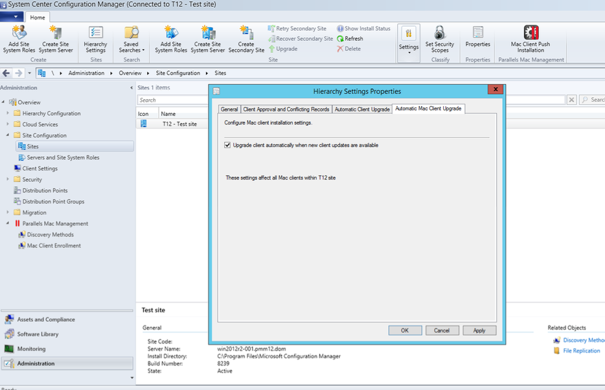Open the blue application menu button

(11, 17)
